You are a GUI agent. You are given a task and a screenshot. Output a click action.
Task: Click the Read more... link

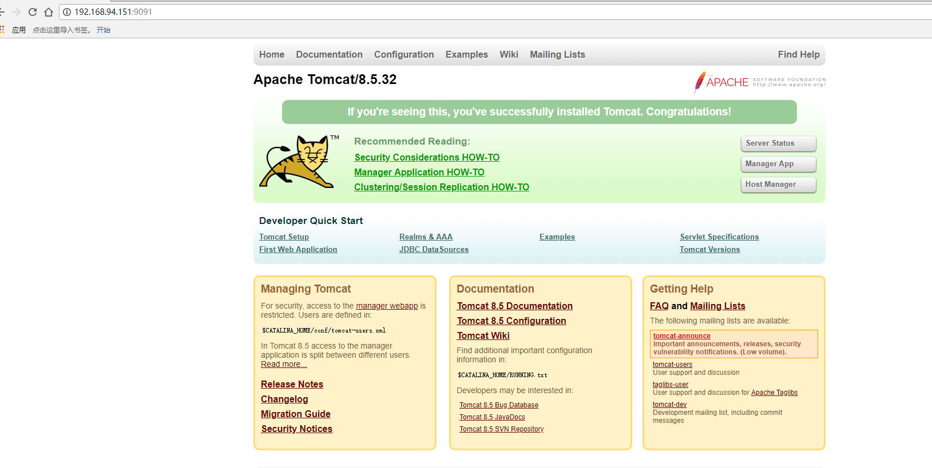click(x=284, y=365)
